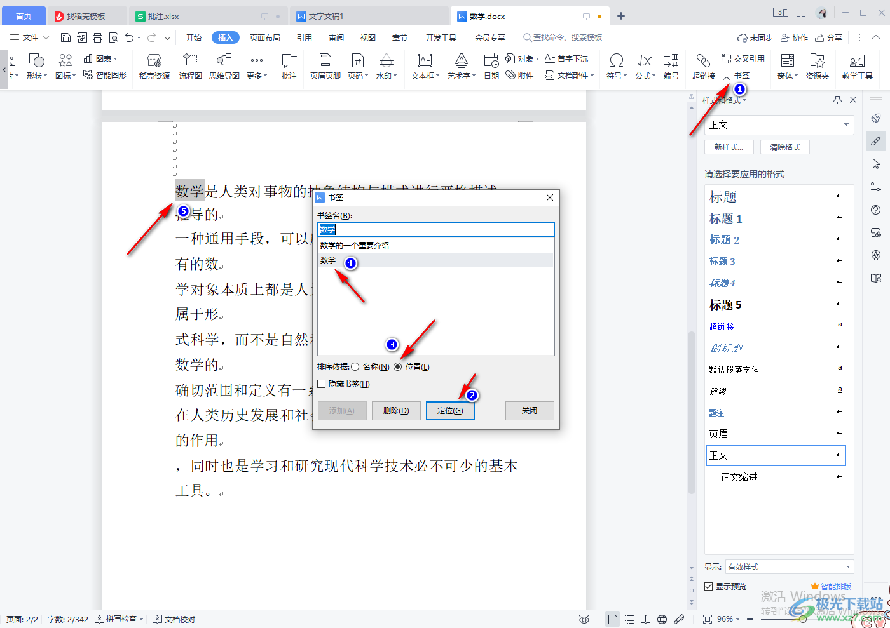Insert a text box (文本框)

tap(425, 67)
